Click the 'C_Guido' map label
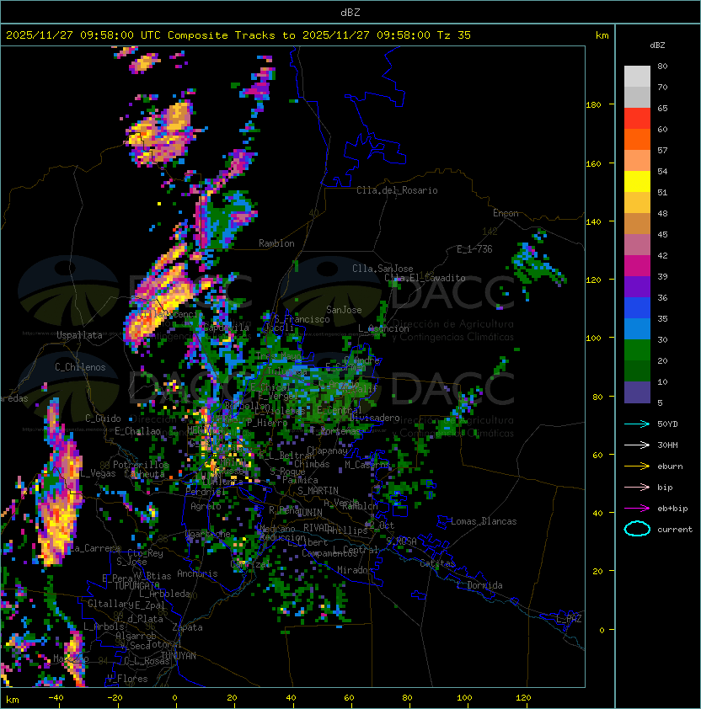Screen dimensions: 701x709 point(103,418)
